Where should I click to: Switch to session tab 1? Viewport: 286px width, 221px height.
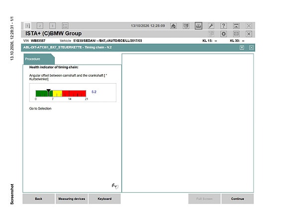pos(27,26)
